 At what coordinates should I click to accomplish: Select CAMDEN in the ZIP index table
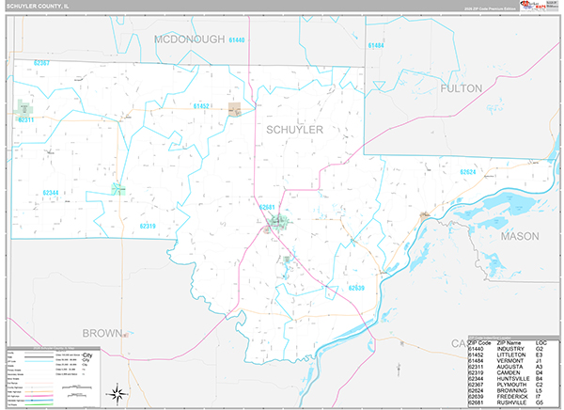point(509,372)
